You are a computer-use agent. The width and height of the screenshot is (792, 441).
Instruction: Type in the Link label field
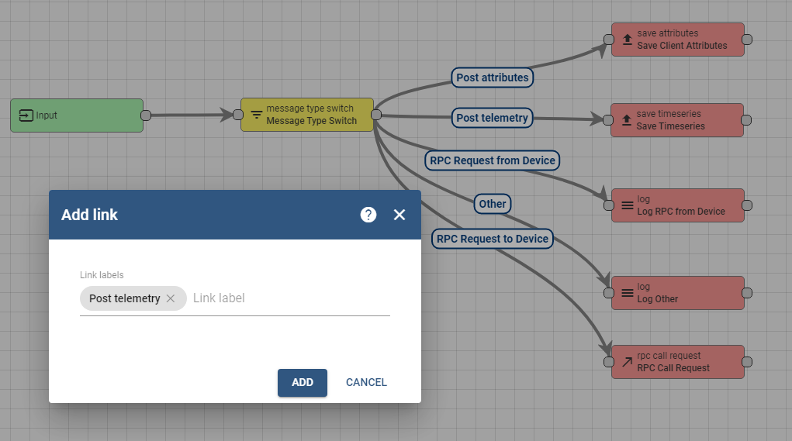point(287,298)
